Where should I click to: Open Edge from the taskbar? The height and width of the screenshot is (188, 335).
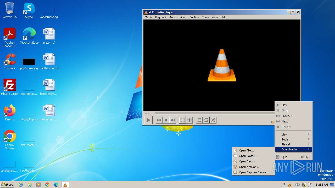tap(56, 185)
